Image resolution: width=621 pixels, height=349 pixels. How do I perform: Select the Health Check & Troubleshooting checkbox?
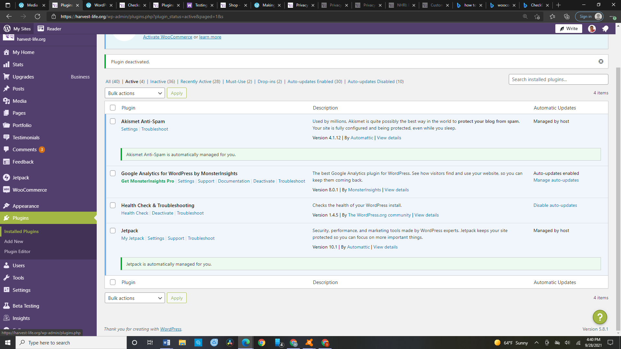(x=113, y=205)
